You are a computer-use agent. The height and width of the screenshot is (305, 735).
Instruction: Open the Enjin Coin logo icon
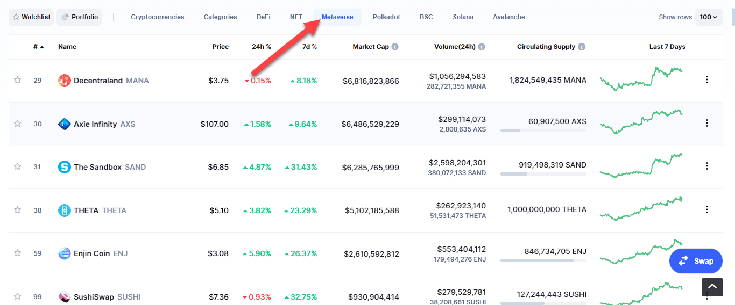point(65,253)
